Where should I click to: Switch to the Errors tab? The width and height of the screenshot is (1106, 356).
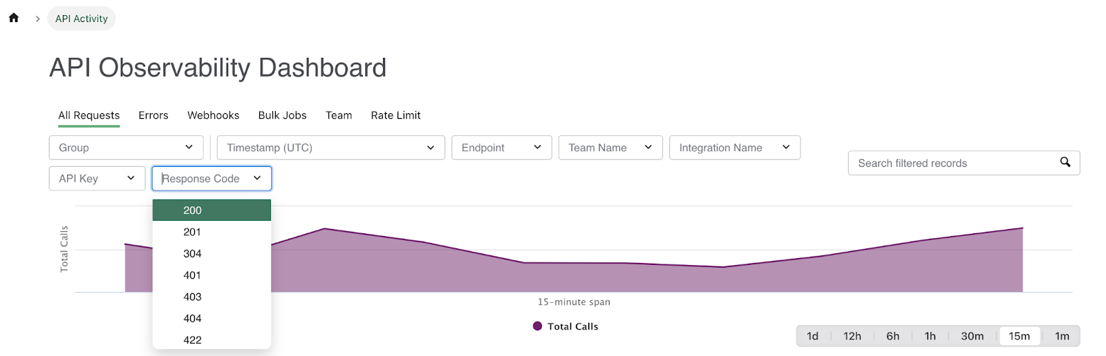pos(153,115)
